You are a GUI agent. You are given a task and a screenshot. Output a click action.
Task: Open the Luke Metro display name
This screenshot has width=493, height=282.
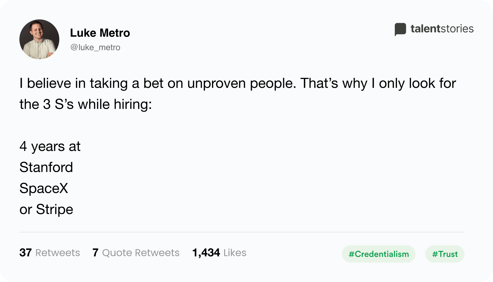[x=100, y=33]
